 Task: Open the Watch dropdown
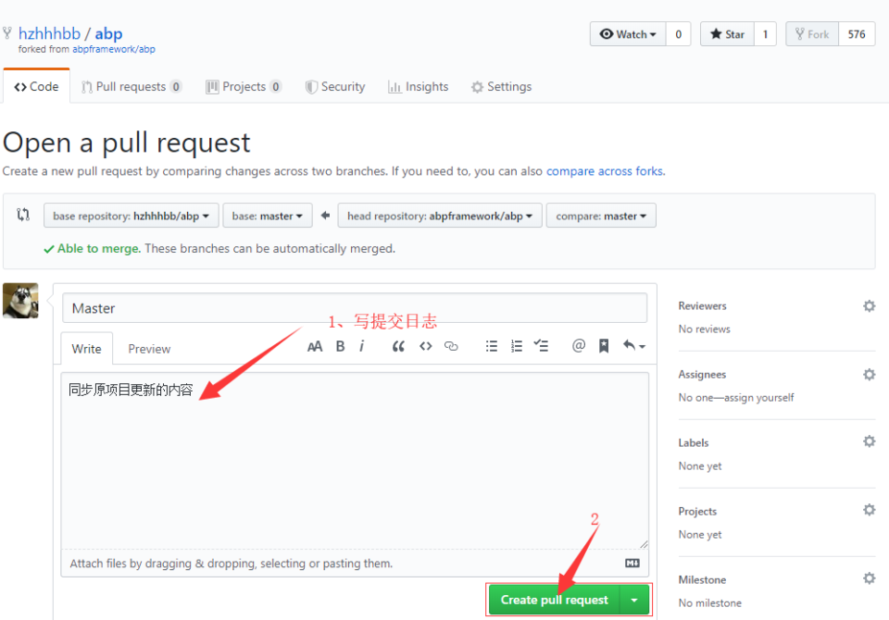[628, 34]
